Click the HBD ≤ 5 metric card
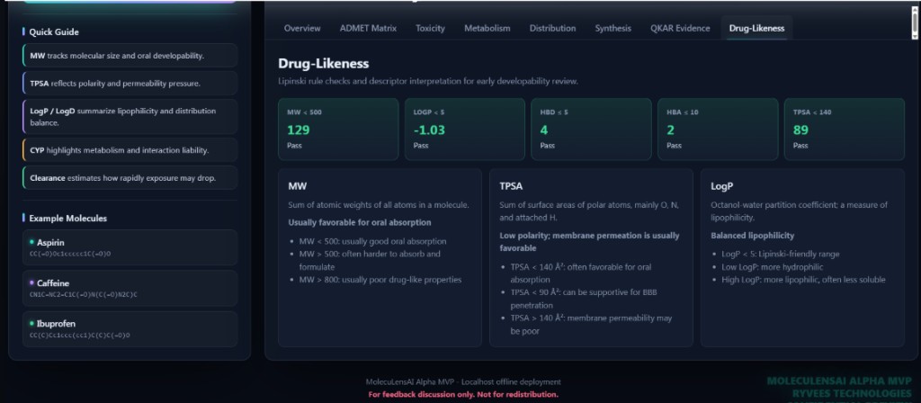Image resolution: width=921 pixels, height=403 pixels. [x=591, y=130]
